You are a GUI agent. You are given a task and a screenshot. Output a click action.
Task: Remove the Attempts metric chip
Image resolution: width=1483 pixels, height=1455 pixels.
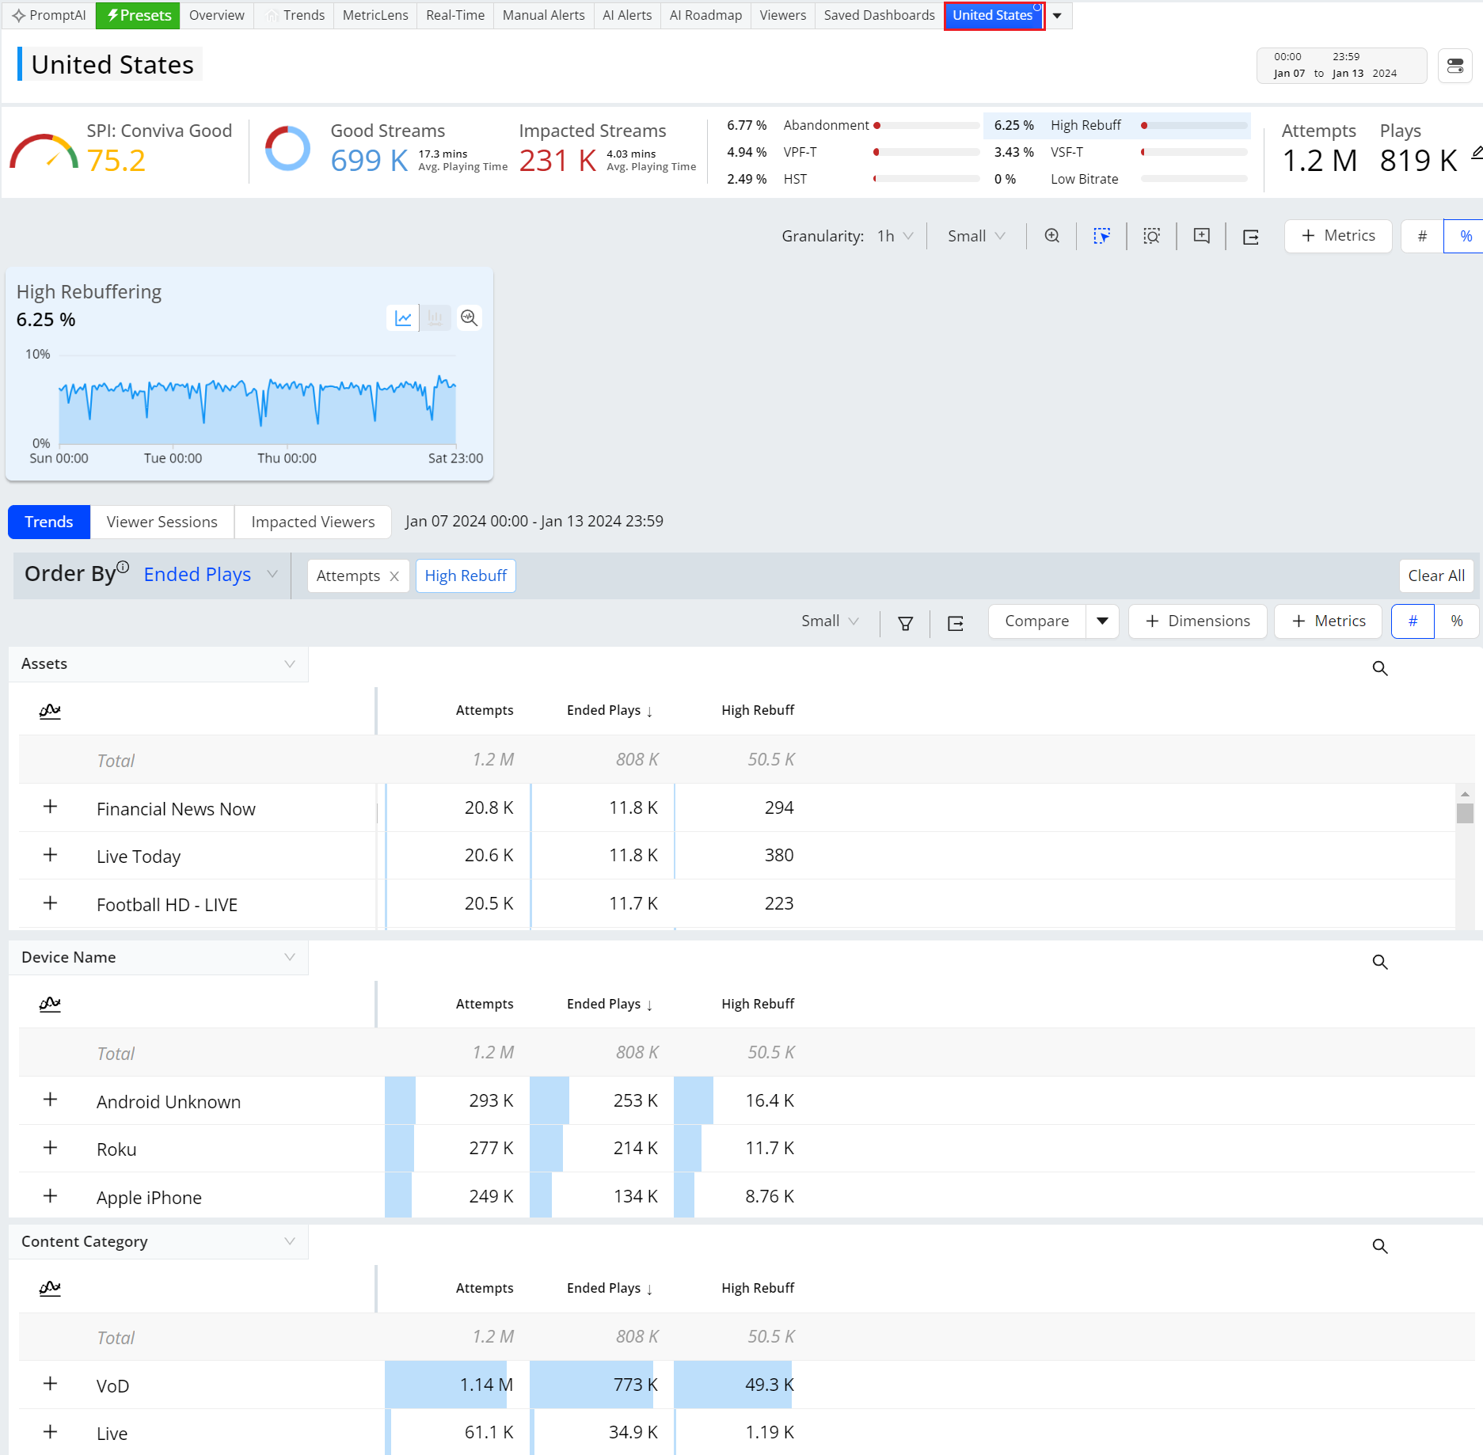point(394,576)
